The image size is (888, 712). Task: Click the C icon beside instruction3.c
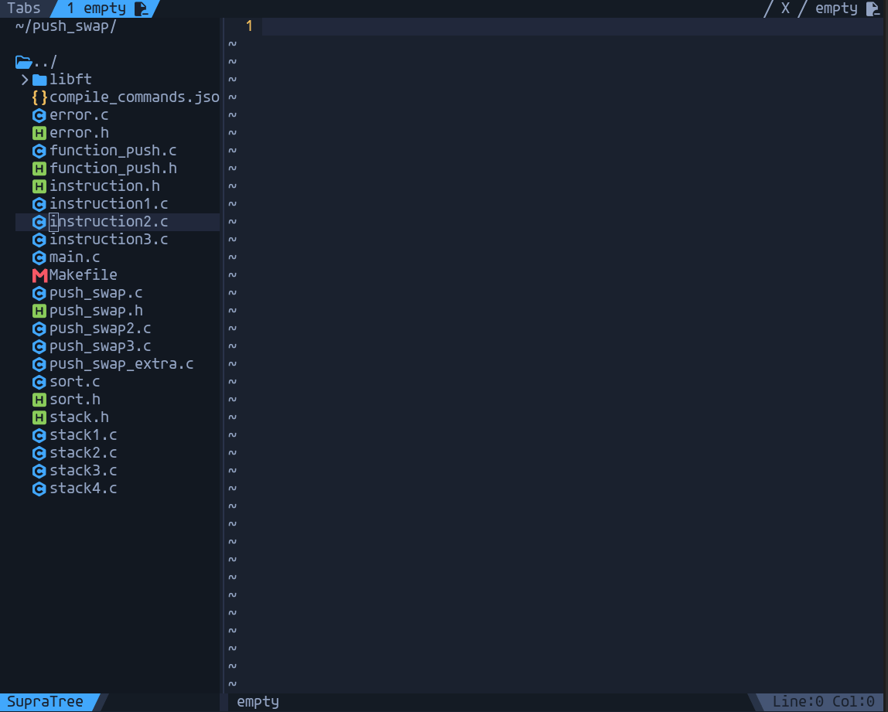click(x=39, y=240)
